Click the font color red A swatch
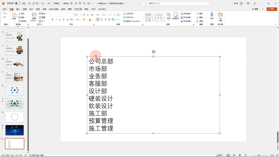The height and width of the screenshot is (157, 279). [x=90, y=19]
